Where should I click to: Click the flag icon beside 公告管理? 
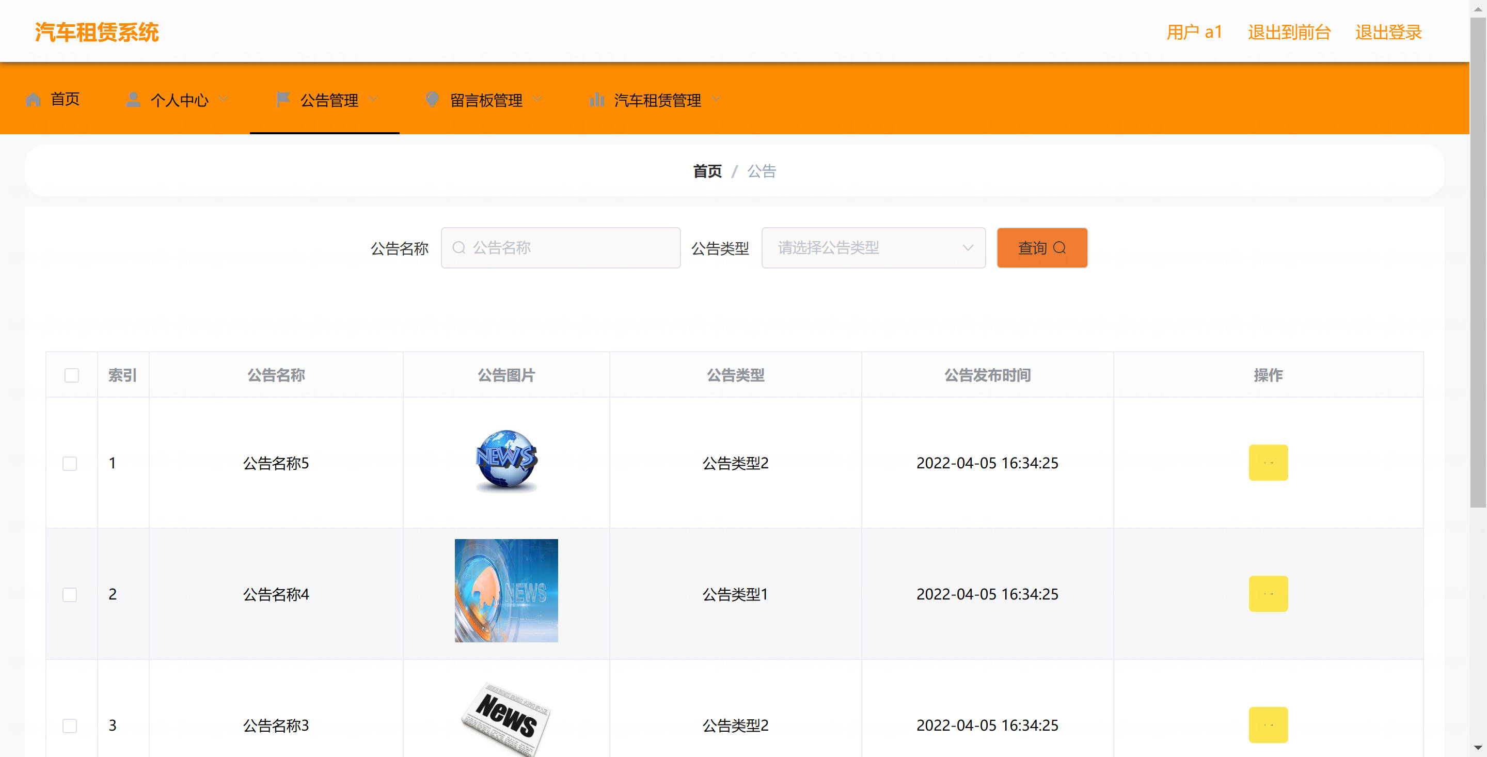click(x=283, y=100)
